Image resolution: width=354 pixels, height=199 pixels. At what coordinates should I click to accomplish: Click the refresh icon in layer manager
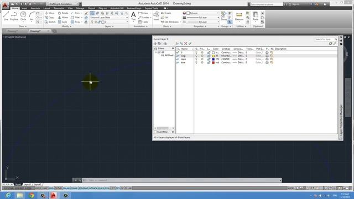coord(331,44)
